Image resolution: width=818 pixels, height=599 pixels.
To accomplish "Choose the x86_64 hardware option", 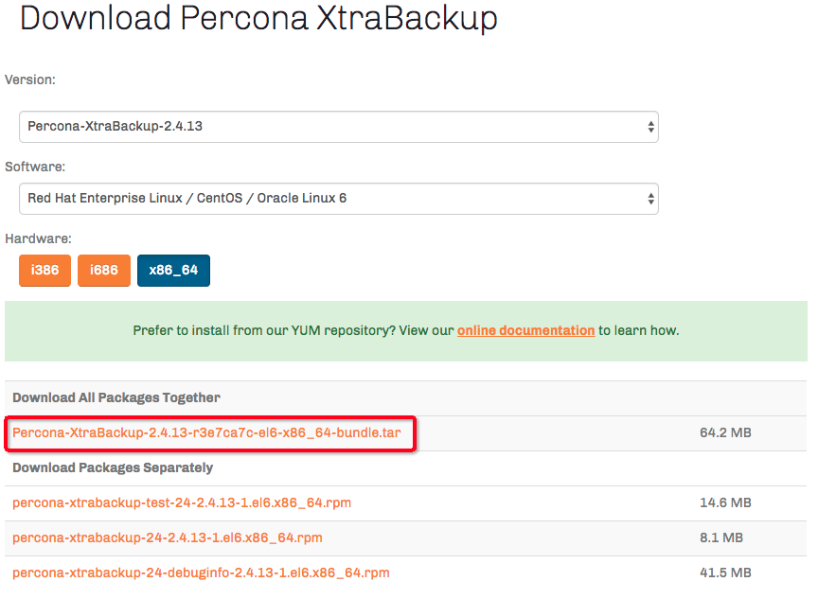I will click(173, 271).
